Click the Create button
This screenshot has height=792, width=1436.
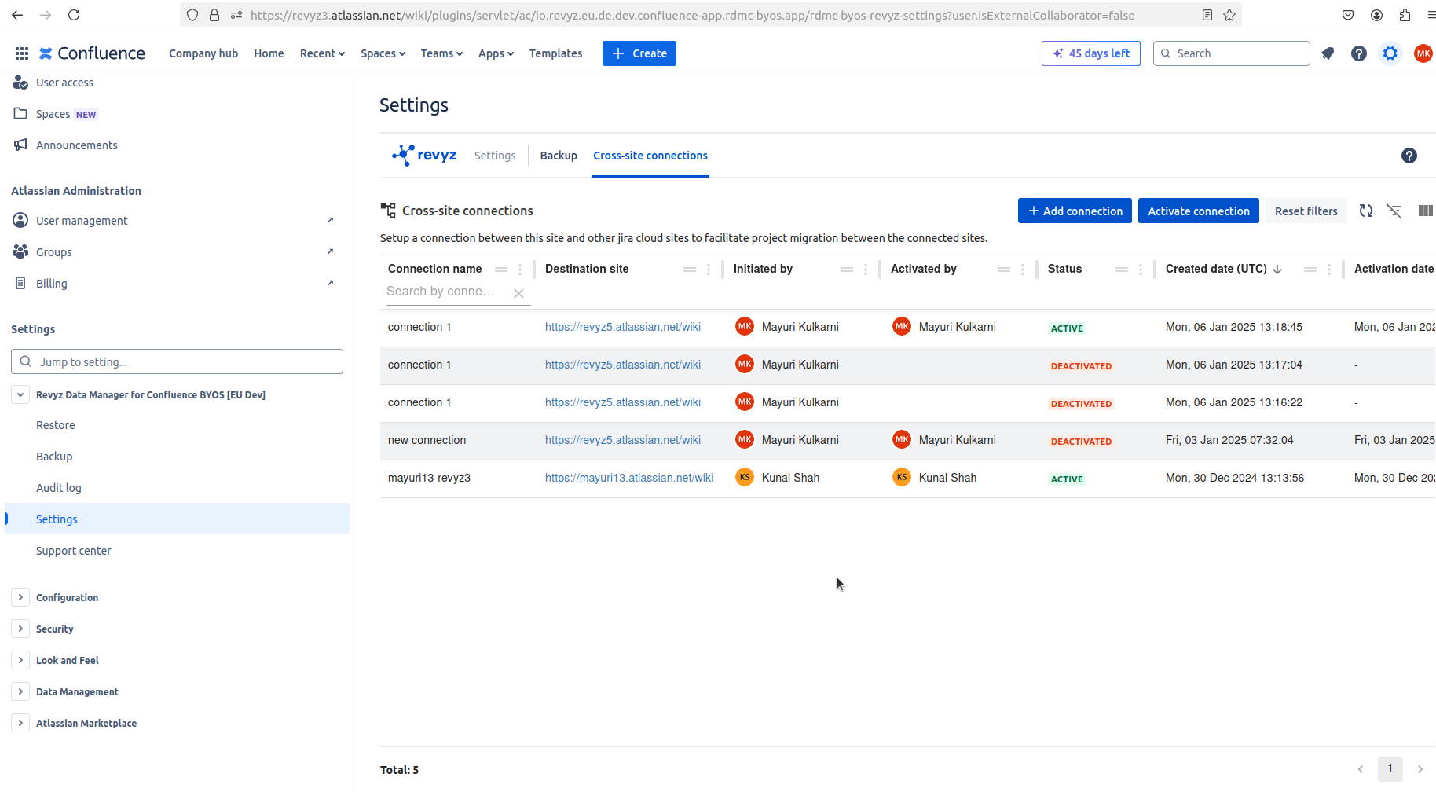pos(639,53)
